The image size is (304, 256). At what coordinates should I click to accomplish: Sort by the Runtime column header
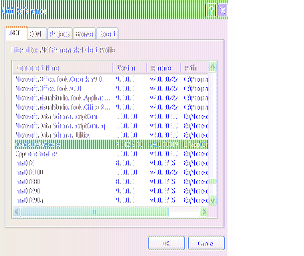coord(164,68)
